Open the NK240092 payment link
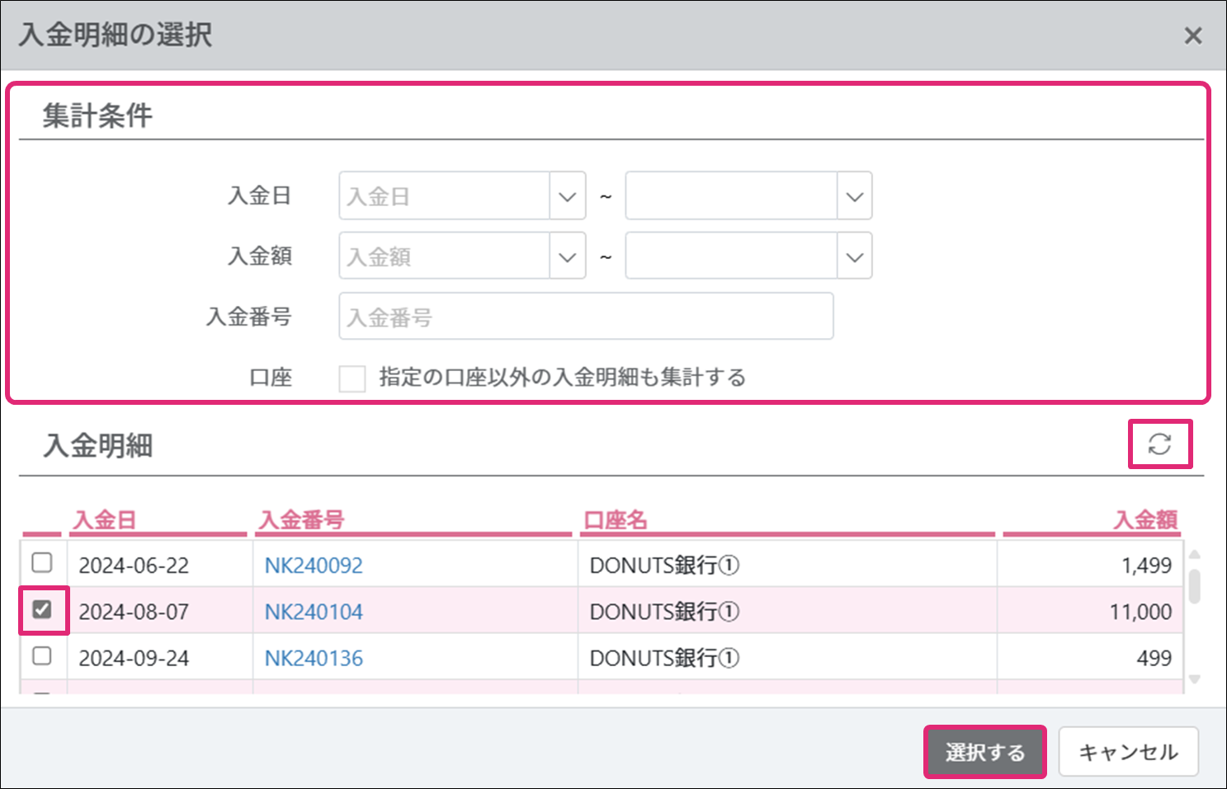Viewport: 1227px width, 789px height. click(x=314, y=566)
